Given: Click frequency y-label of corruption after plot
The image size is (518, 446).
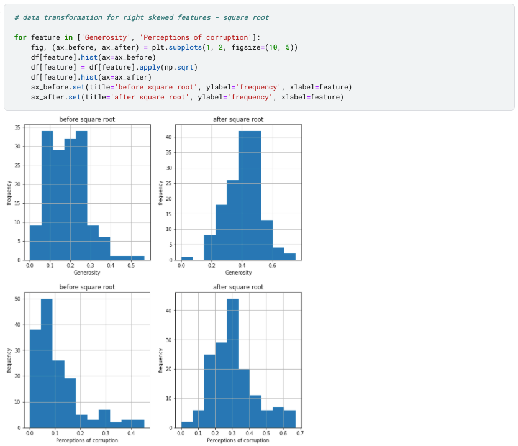Looking at the screenshot, I should tap(160, 360).
